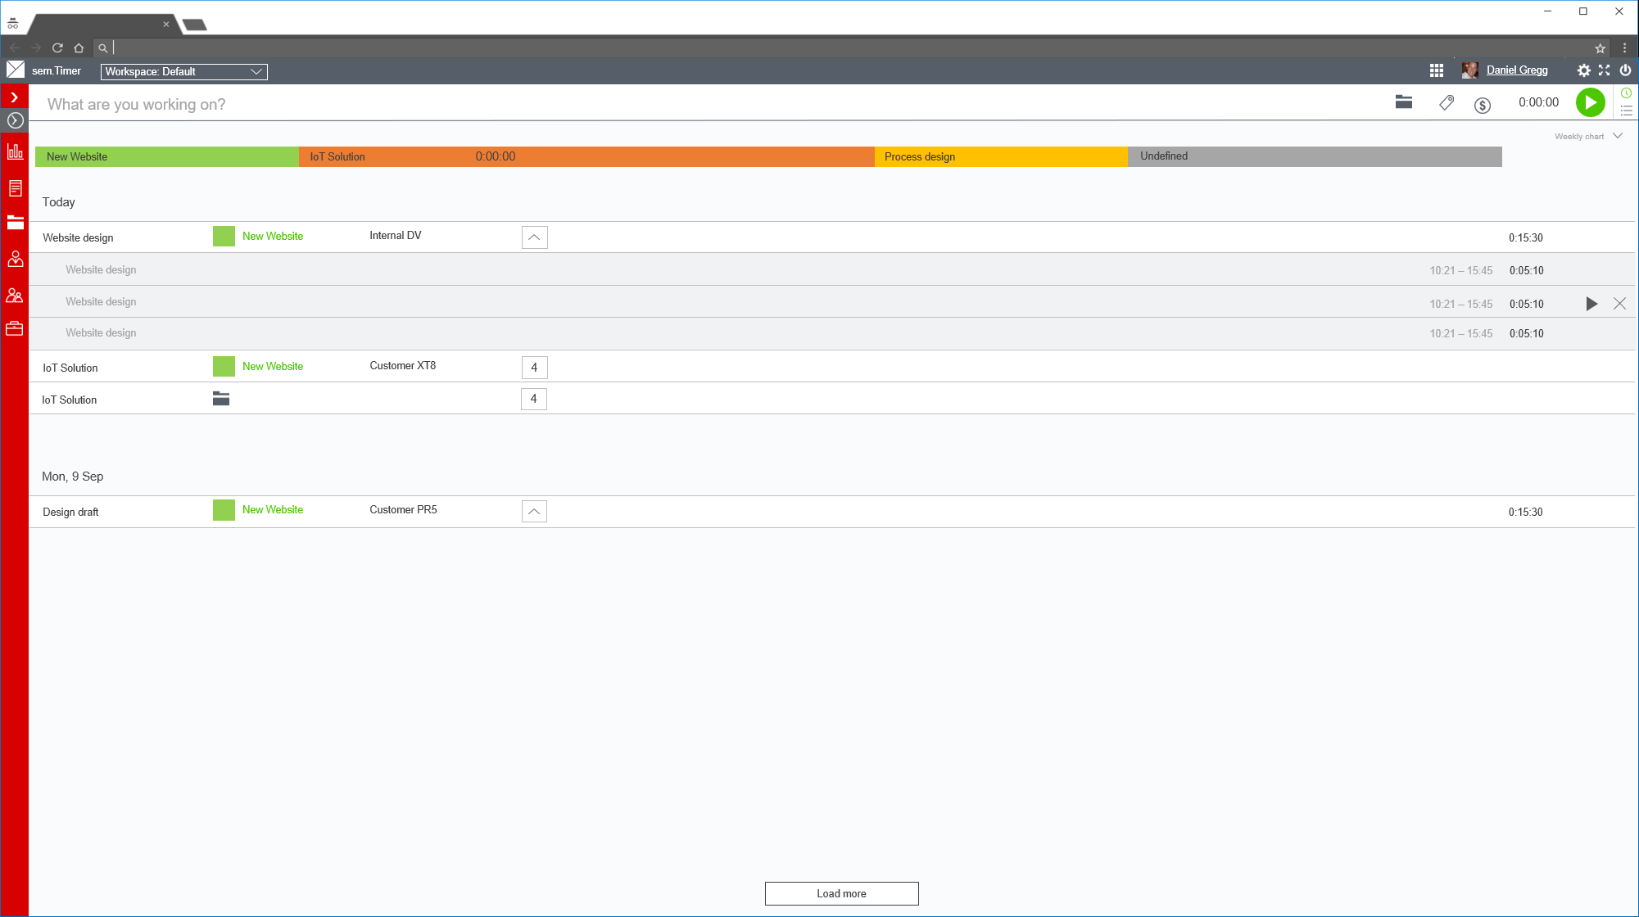
Task: Delete the second Website design sub-entry
Action: tap(1619, 304)
